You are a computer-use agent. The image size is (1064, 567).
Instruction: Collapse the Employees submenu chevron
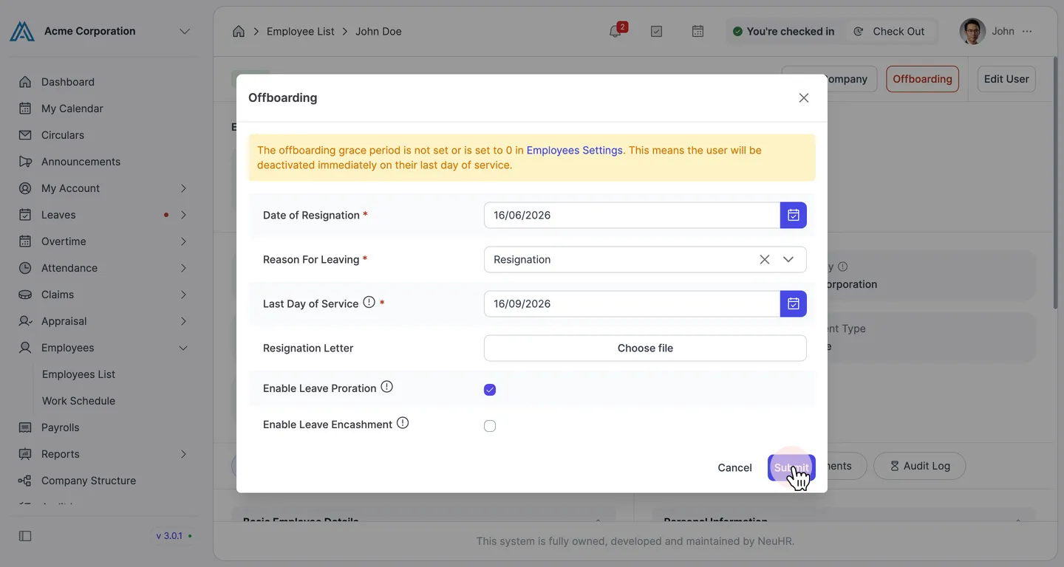(x=183, y=348)
